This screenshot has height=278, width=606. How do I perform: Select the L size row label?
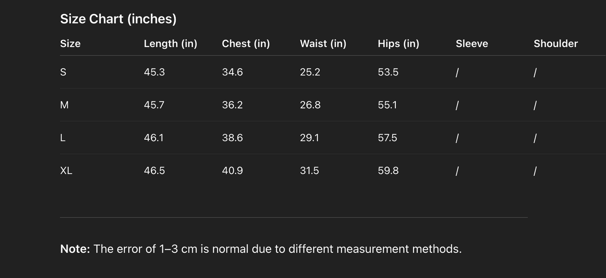click(x=63, y=138)
